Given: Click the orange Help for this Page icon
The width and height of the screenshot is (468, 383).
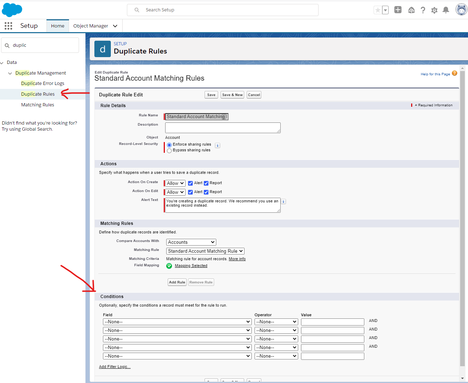Looking at the screenshot, I should point(454,73).
